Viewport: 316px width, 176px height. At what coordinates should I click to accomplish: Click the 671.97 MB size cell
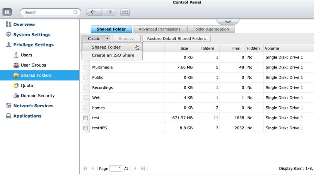click(x=183, y=118)
